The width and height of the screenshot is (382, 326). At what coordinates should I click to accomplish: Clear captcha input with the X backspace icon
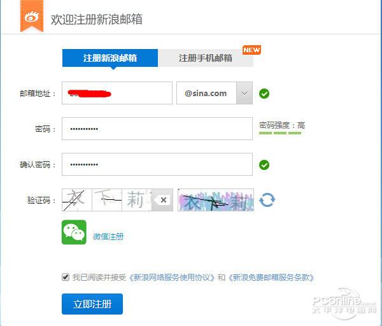click(x=162, y=200)
